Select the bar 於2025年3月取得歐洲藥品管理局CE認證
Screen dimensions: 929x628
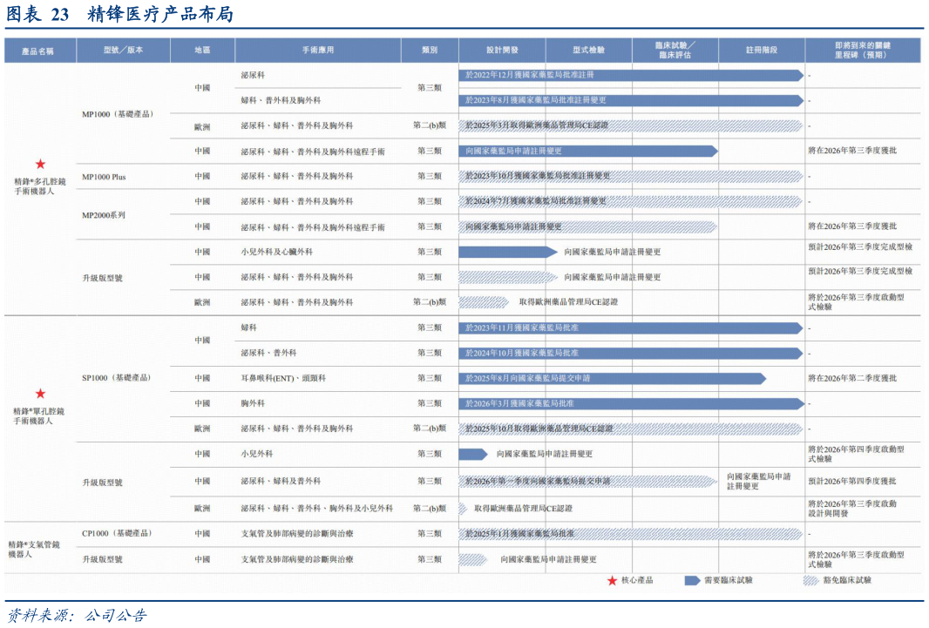click(x=631, y=125)
